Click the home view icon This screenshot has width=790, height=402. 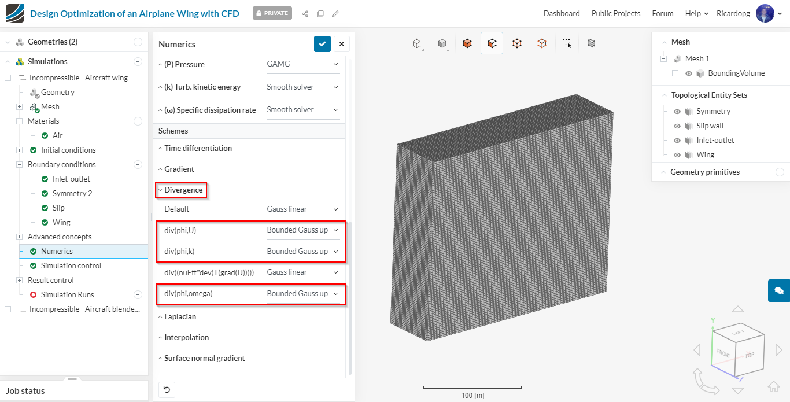(x=774, y=387)
